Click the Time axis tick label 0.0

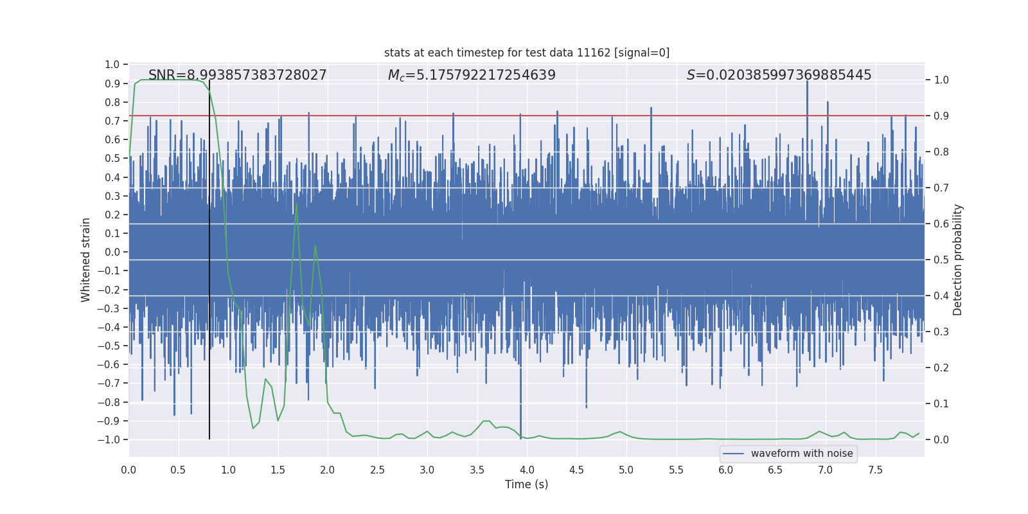[x=128, y=470]
